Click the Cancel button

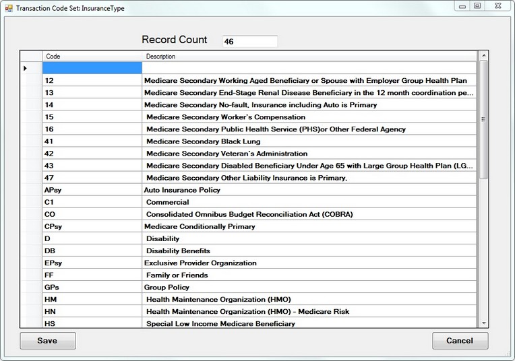pyautogui.click(x=460, y=341)
